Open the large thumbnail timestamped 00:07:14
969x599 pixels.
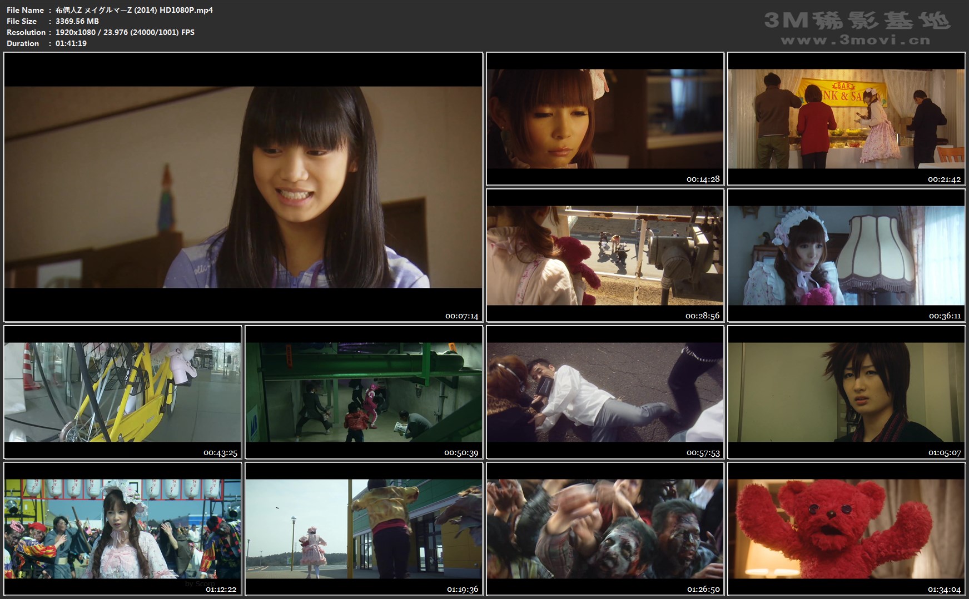pos(243,187)
